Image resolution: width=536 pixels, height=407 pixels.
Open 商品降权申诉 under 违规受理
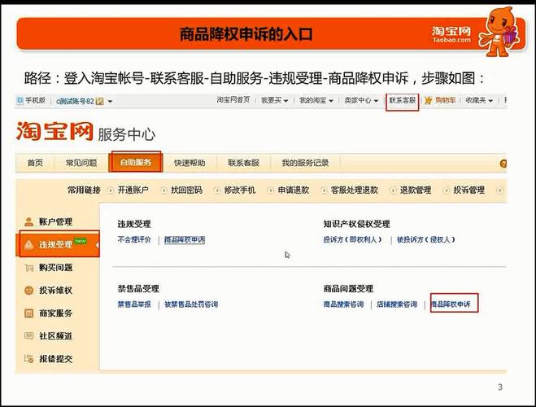(x=185, y=240)
